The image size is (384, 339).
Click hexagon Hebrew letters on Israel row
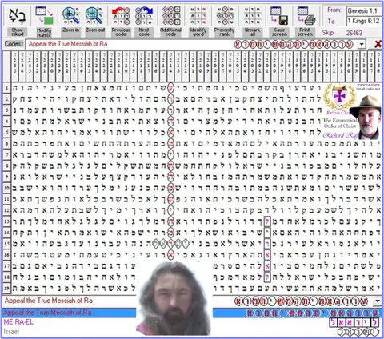click(358, 332)
